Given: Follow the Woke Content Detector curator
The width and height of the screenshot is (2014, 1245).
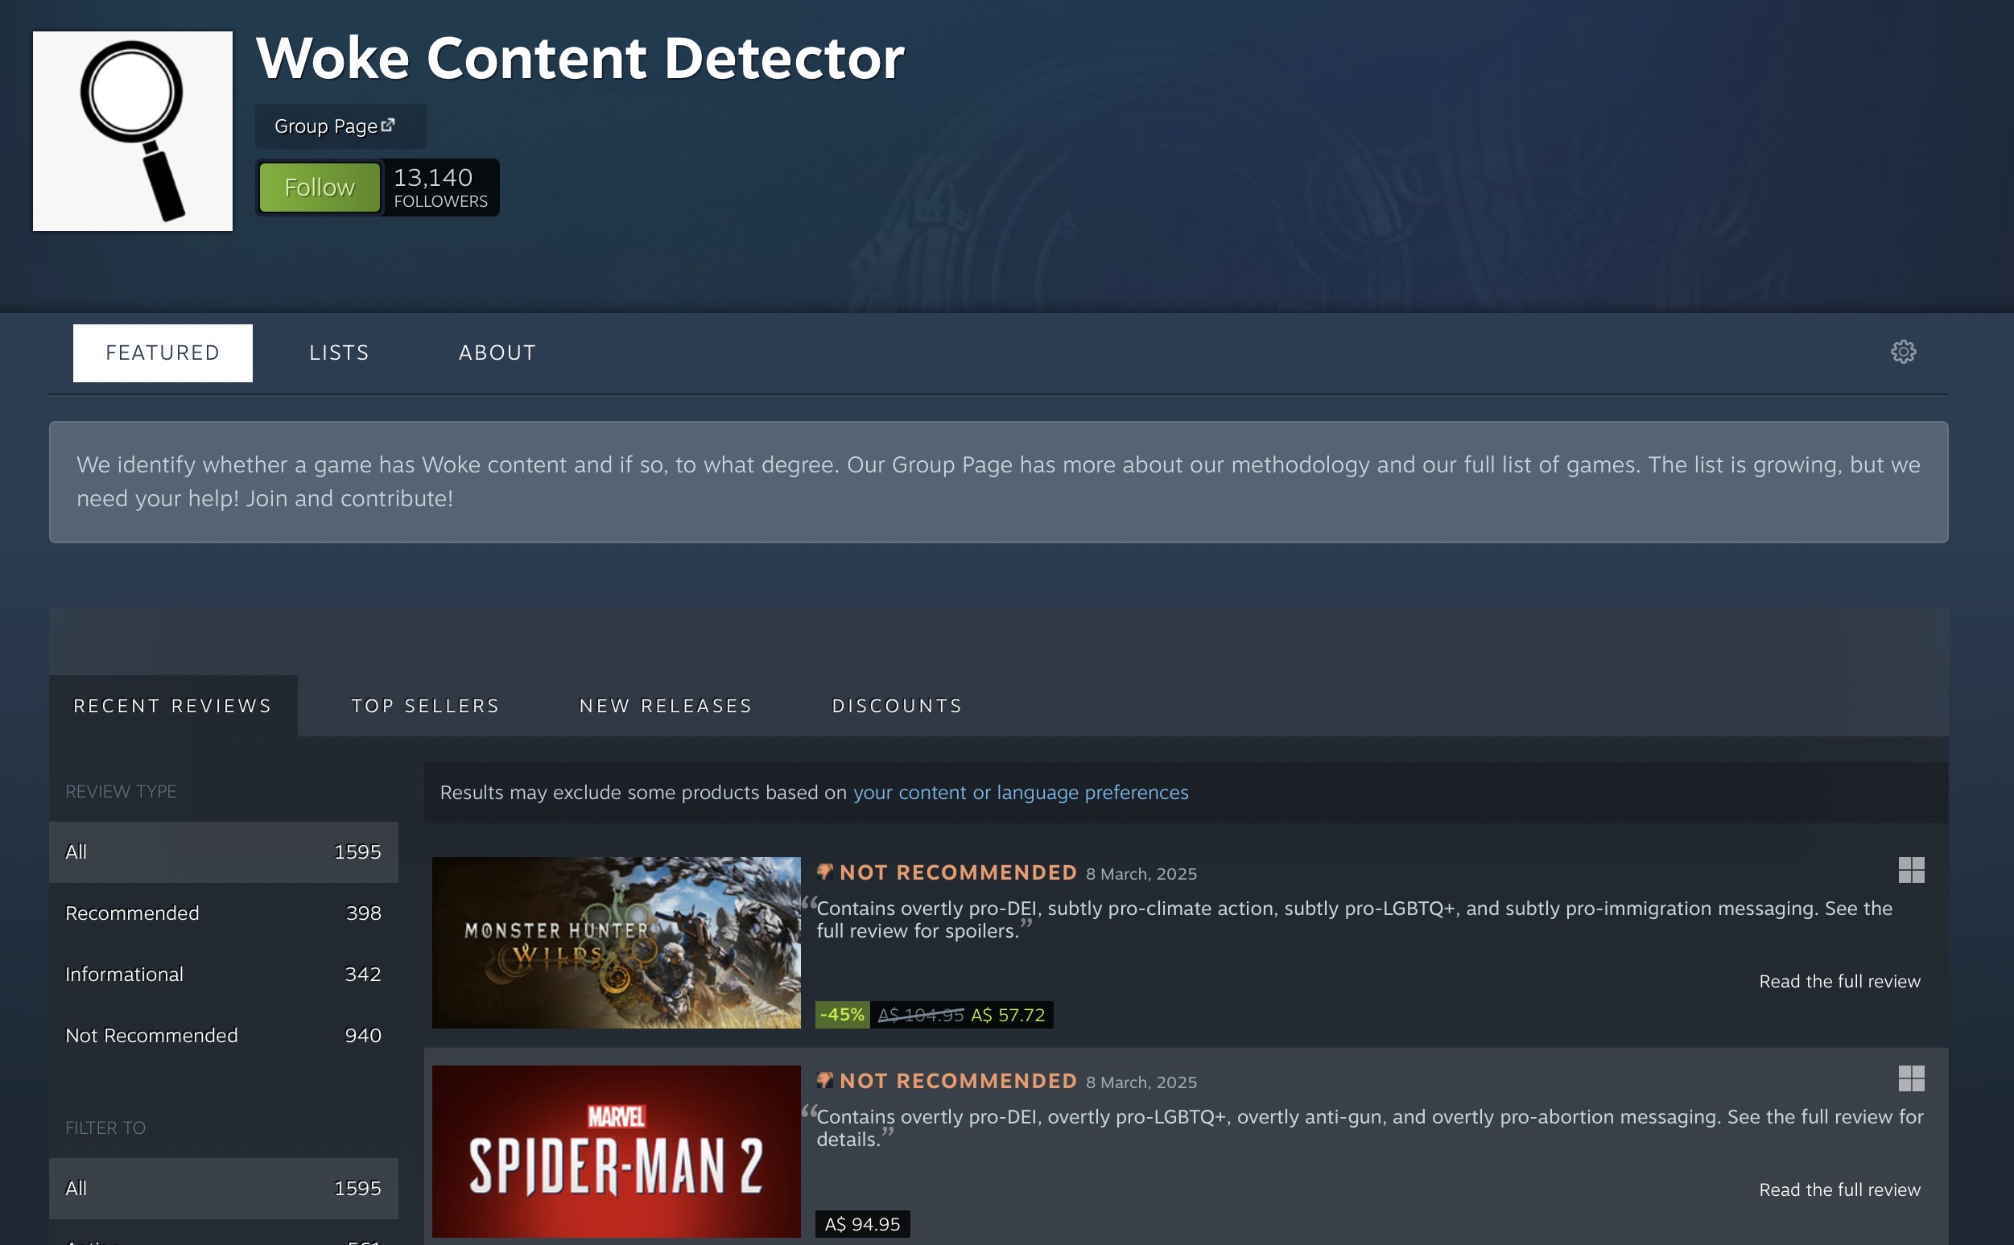Looking at the screenshot, I should click(x=320, y=187).
